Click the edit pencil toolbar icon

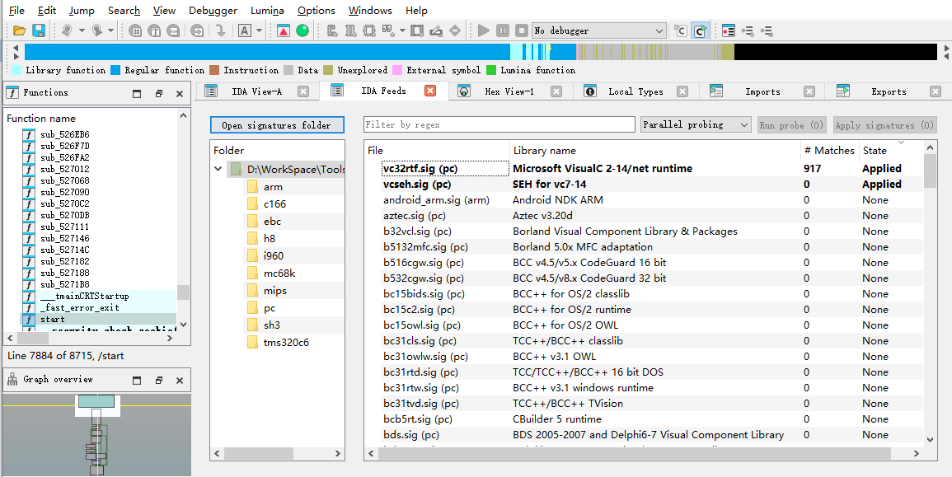coord(435,30)
